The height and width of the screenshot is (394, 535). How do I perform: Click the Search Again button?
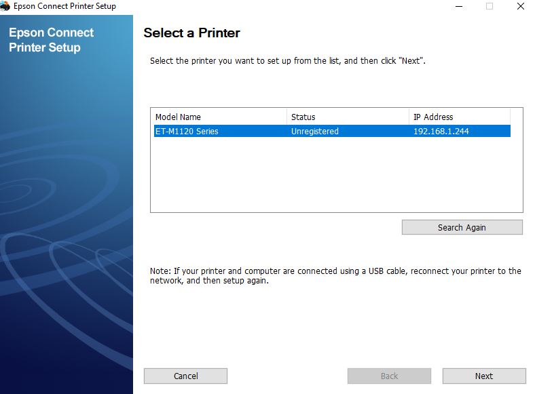coord(462,227)
